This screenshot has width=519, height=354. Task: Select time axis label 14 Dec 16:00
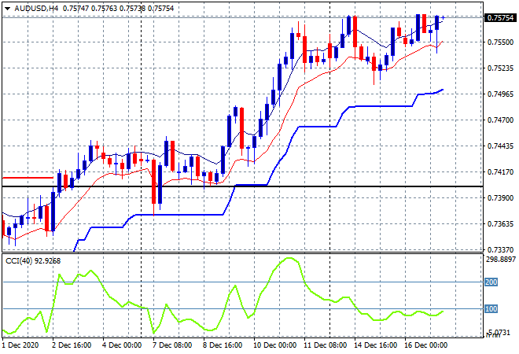375,345
